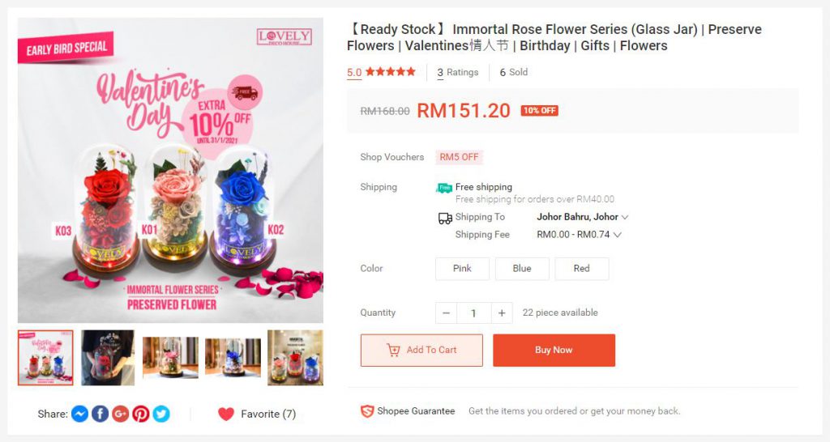Share product on Facebook icon
Screen dimensions: 830x442
(100, 414)
